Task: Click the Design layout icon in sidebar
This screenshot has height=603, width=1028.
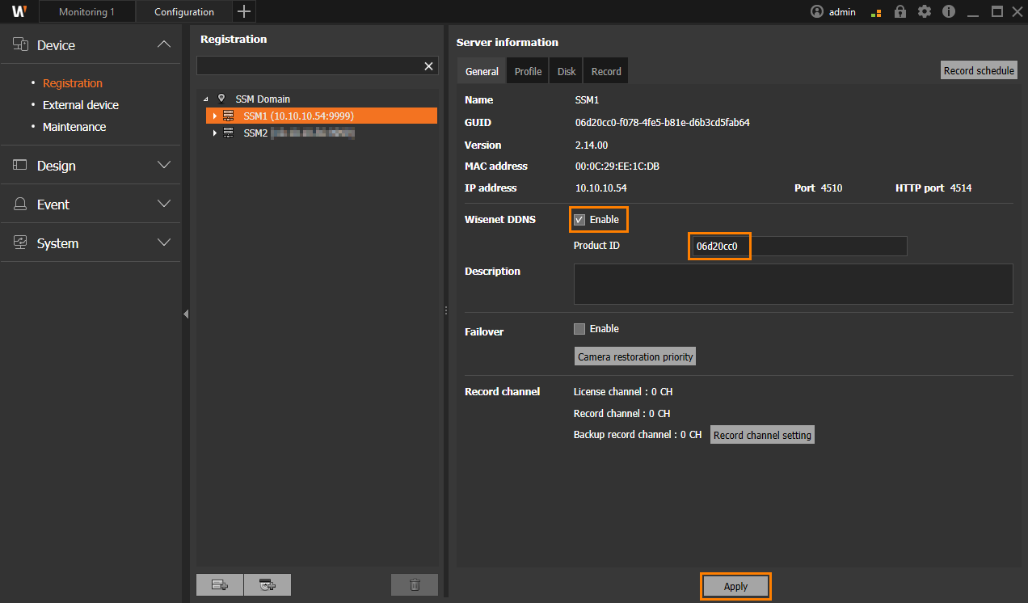Action: click(21, 165)
